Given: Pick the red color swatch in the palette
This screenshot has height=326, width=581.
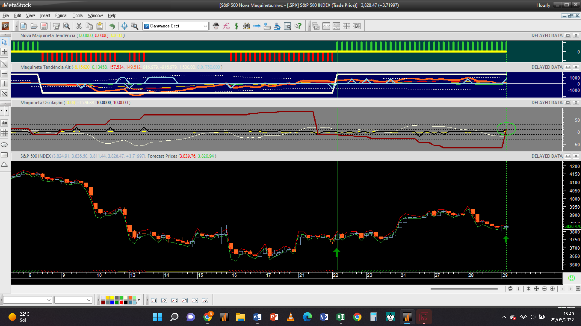Looking at the screenshot, I should pyautogui.click(x=121, y=302).
